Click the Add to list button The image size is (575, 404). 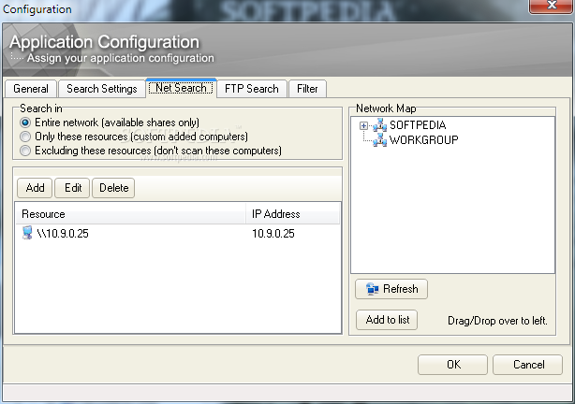pos(387,320)
